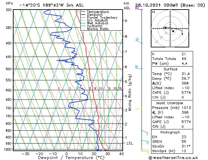Click the yellow wind barb at 700 hPa
Screen dimensions: 208x160
point(139,108)
